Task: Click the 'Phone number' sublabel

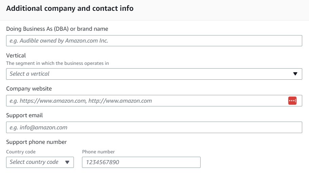Action: tap(98, 152)
